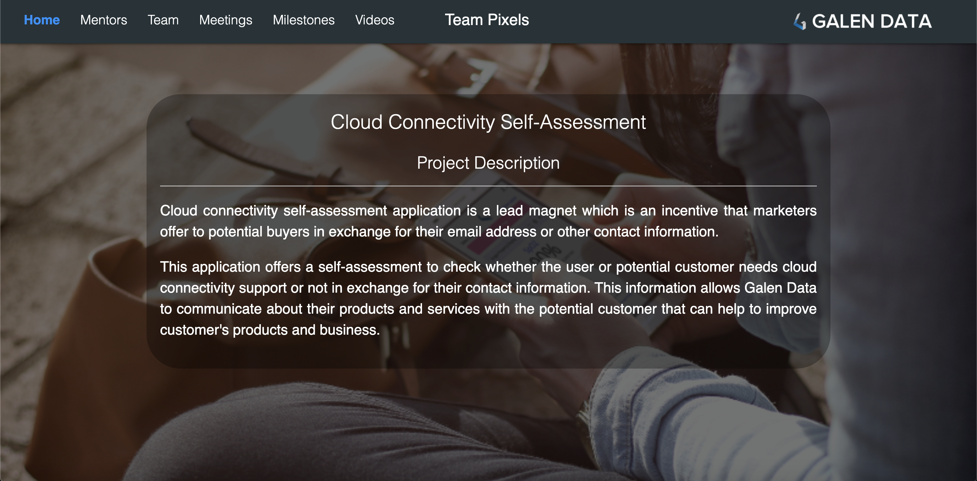Click the GALEN DATA wordmark
977x481 pixels.
coord(871,22)
